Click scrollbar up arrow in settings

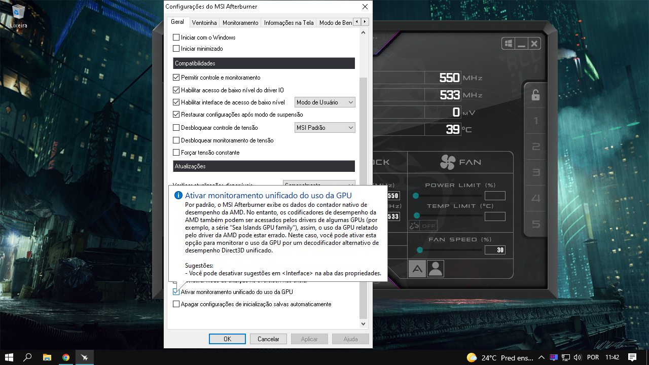click(363, 33)
